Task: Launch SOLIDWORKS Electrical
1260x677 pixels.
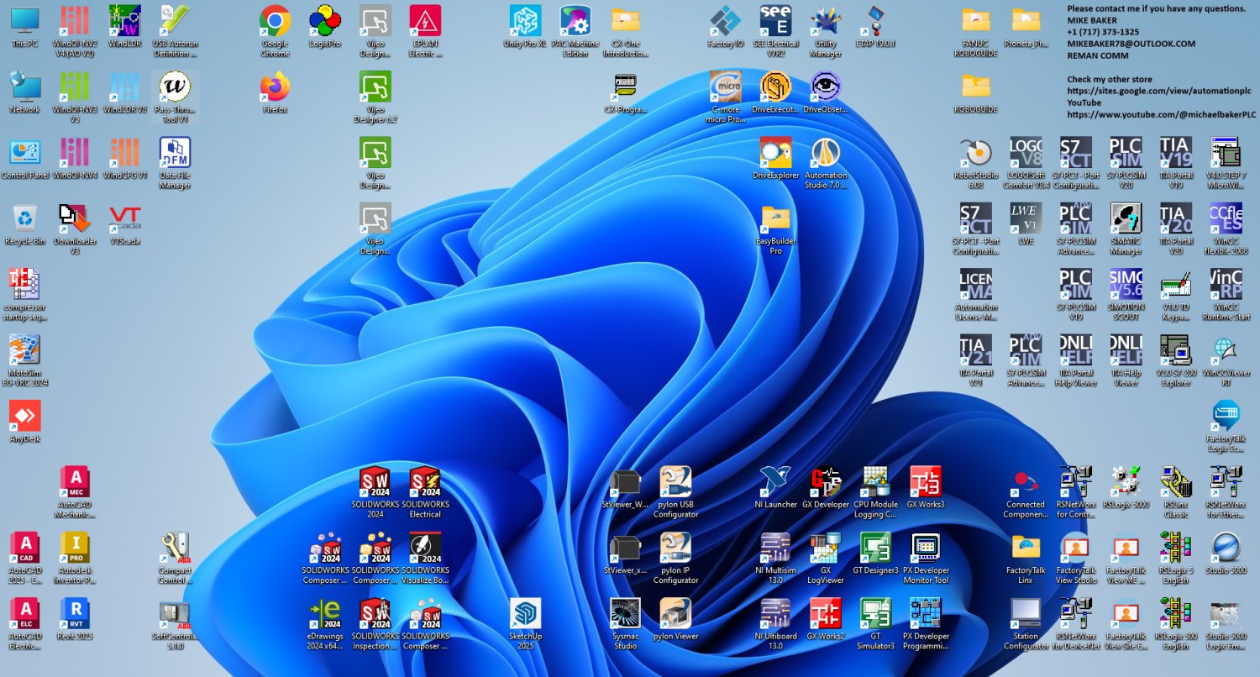Action: click(426, 492)
